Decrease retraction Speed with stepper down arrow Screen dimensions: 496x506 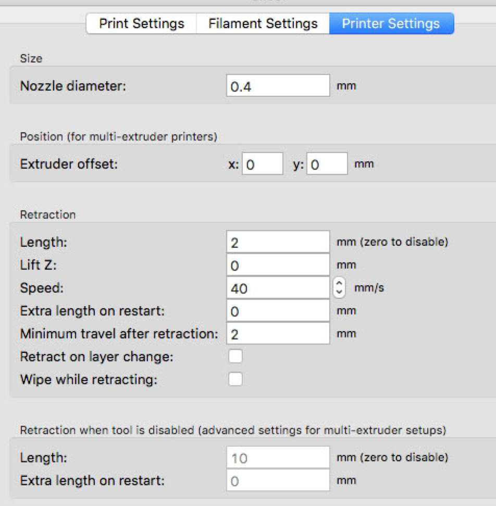pos(339,292)
